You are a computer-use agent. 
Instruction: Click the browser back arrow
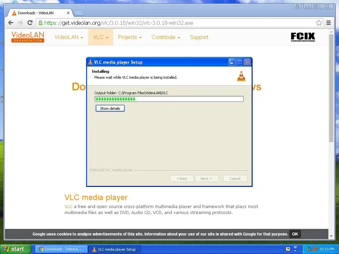[x=11, y=23]
